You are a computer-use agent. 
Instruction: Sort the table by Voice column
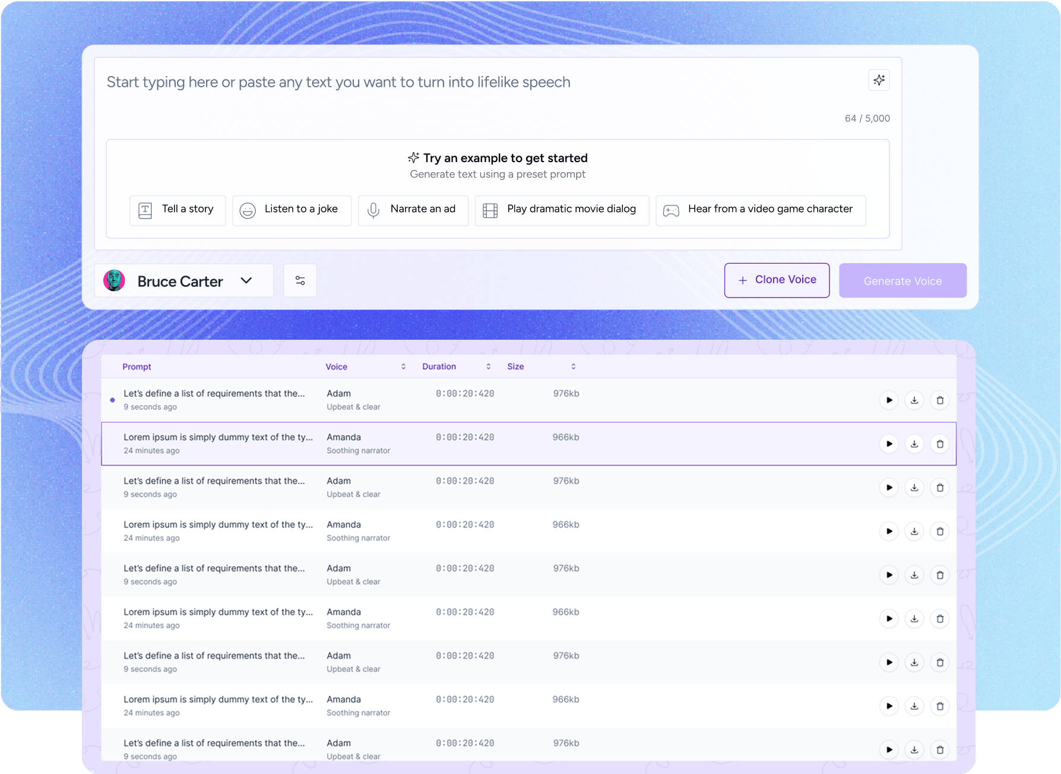pyautogui.click(x=403, y=367)
